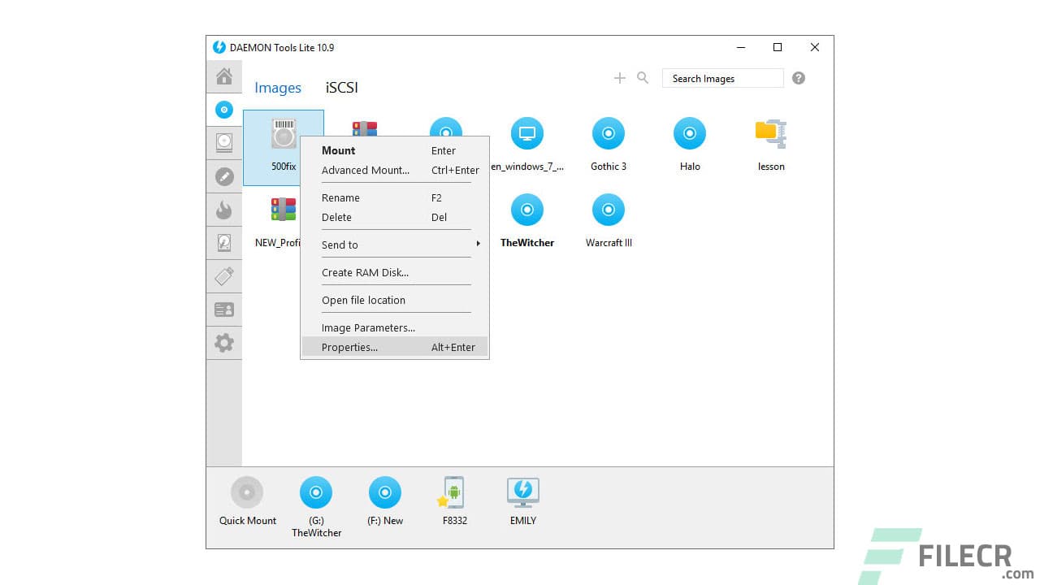The image size is (1040, 585).
Task: Open Settings via the gear icon
Action: coord(224,342)
